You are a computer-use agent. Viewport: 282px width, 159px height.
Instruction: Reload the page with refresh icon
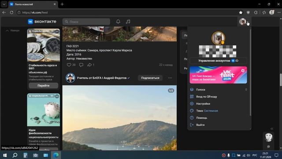(x=11, y=12)
